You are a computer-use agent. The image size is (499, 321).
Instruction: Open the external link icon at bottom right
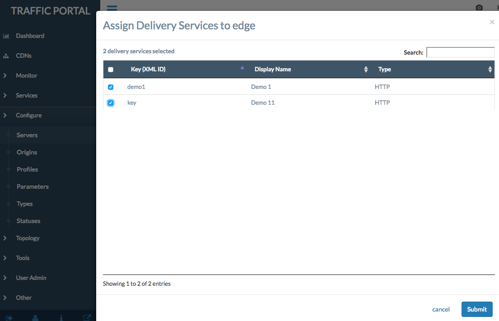coord(87,317)
